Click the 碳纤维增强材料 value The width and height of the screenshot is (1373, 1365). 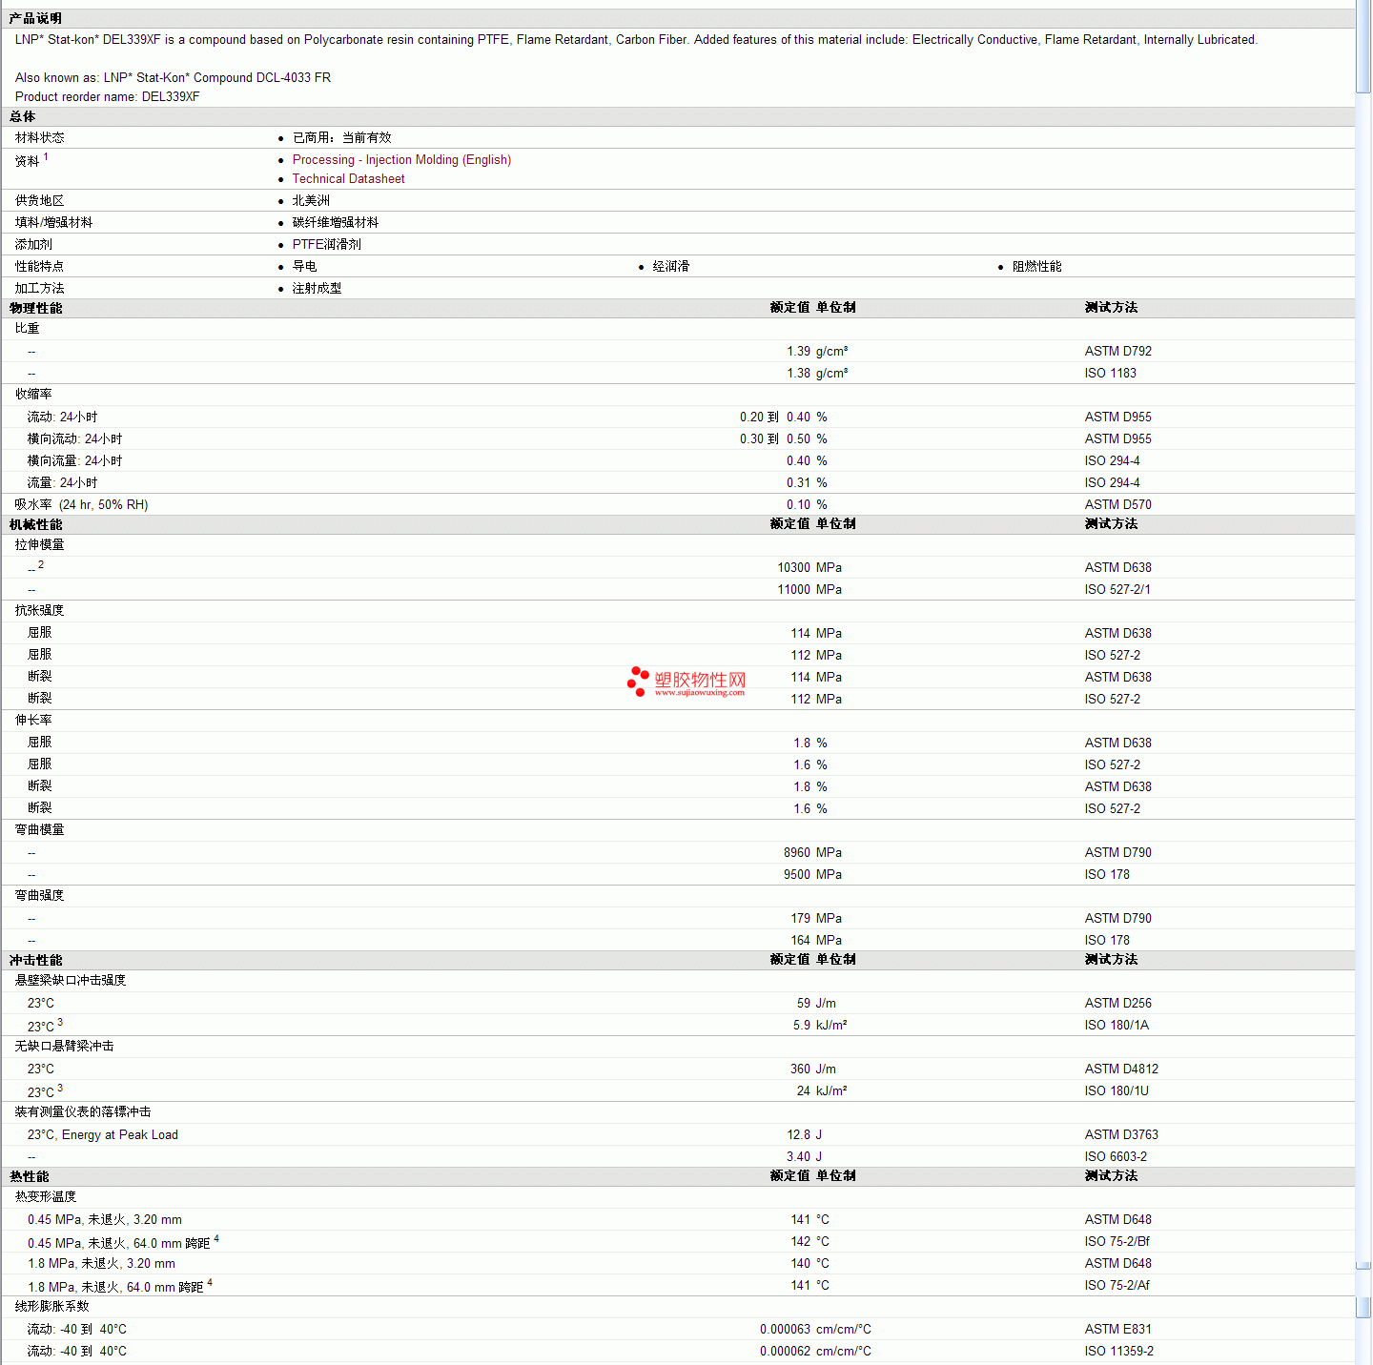[336, 223]
